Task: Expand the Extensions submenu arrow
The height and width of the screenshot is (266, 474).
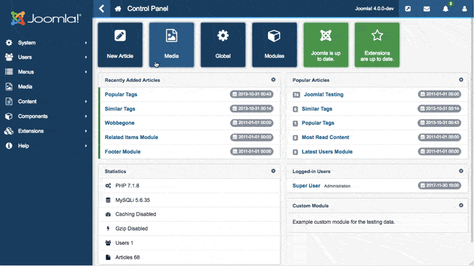Action: coord(86,131)
